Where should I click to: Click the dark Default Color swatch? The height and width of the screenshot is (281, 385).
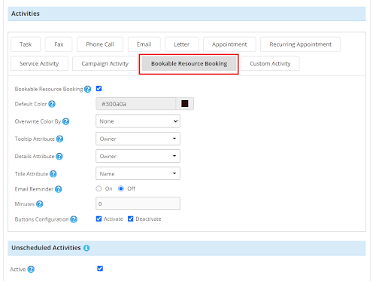[x=185, y=104]
